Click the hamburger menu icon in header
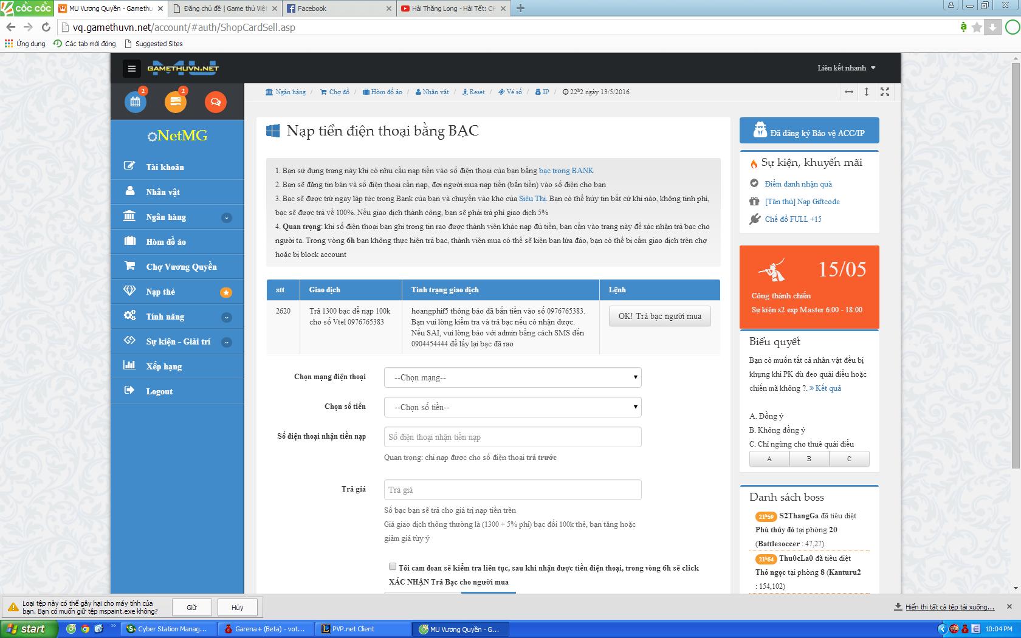1021x638 pixels. (131, 69)
